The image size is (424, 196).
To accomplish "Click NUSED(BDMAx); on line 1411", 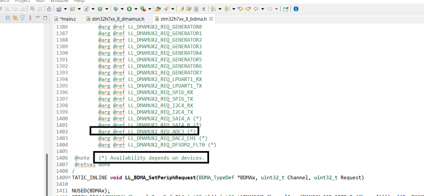I will [x=91, y=191].
